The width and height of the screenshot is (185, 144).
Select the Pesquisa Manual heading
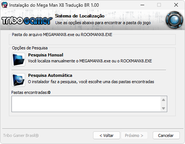46,55
